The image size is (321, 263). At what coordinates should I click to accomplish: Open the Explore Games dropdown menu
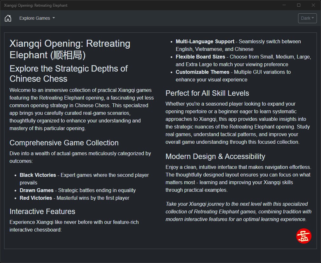pyautogui.click(x=37, y=18)
